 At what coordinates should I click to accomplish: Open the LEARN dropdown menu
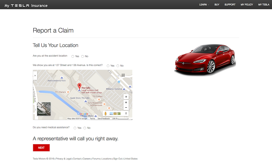point(204,5)
